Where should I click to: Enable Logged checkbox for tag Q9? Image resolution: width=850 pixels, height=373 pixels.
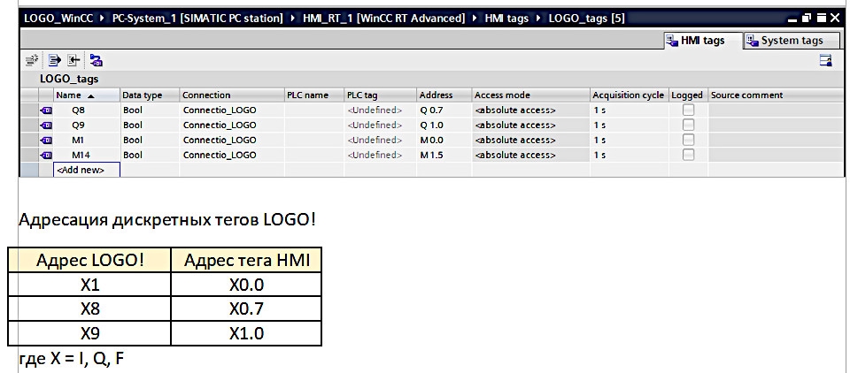point(688,125)
